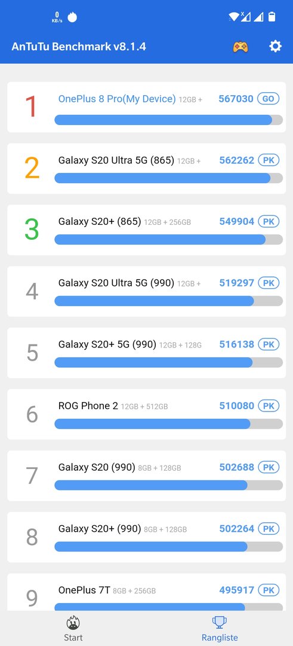293x646 pixels.
Task: Tap PK button next to ROG Phone 2
Action: (x=269, y=406)
